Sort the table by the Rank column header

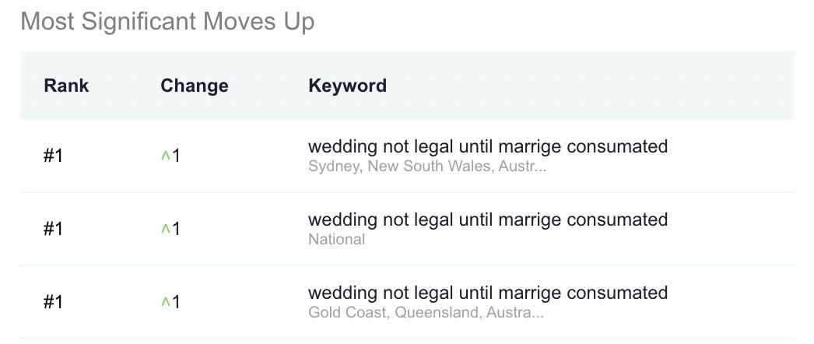(66, 86)
